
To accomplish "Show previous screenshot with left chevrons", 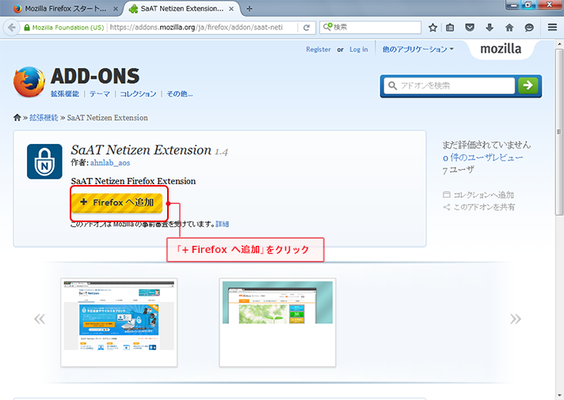I will coord(40,319).
